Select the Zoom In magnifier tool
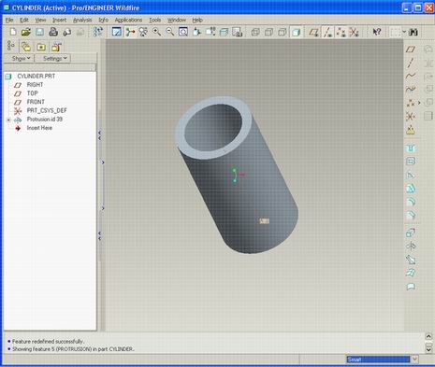 point(156,32)
